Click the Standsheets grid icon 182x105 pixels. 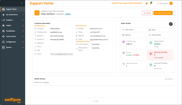click(3, 31)
